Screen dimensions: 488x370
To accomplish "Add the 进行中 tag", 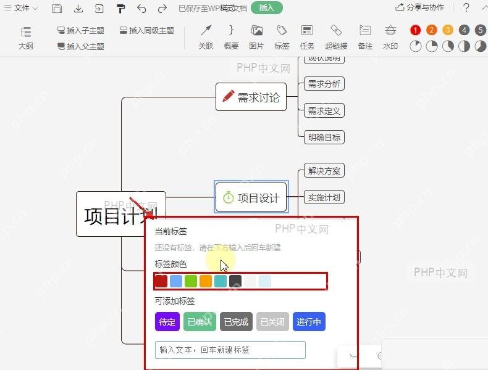I will click(309, 321).
